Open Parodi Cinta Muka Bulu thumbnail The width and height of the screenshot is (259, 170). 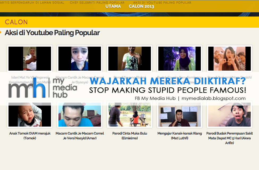[130, 115]
